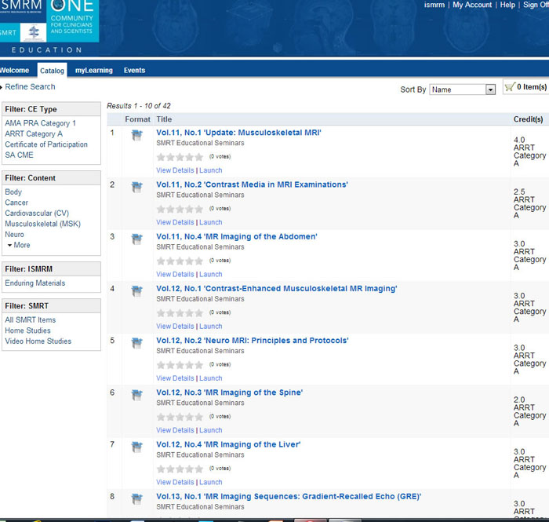This screenshot has height=522, width=549.
Task: Click format icon for MR Imaging of Liver
Action: pos(137,446)
